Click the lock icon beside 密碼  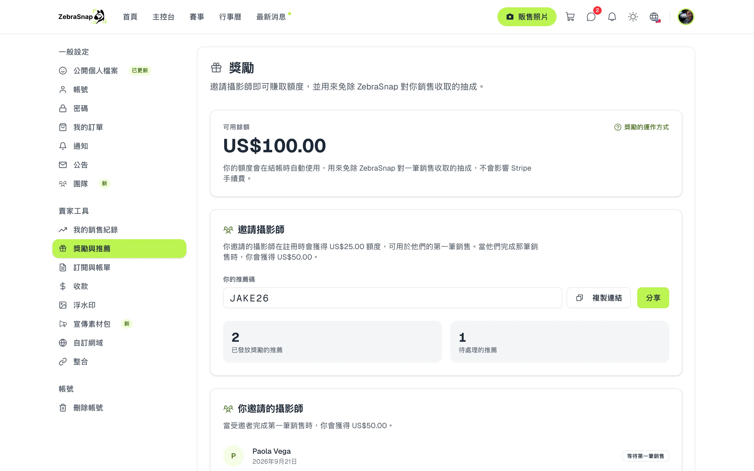63,108
